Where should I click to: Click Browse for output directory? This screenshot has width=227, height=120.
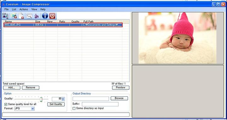pos(119,98)
